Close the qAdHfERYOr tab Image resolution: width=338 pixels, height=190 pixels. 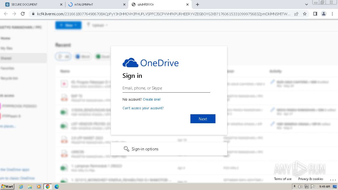click(x=187, y=4)
